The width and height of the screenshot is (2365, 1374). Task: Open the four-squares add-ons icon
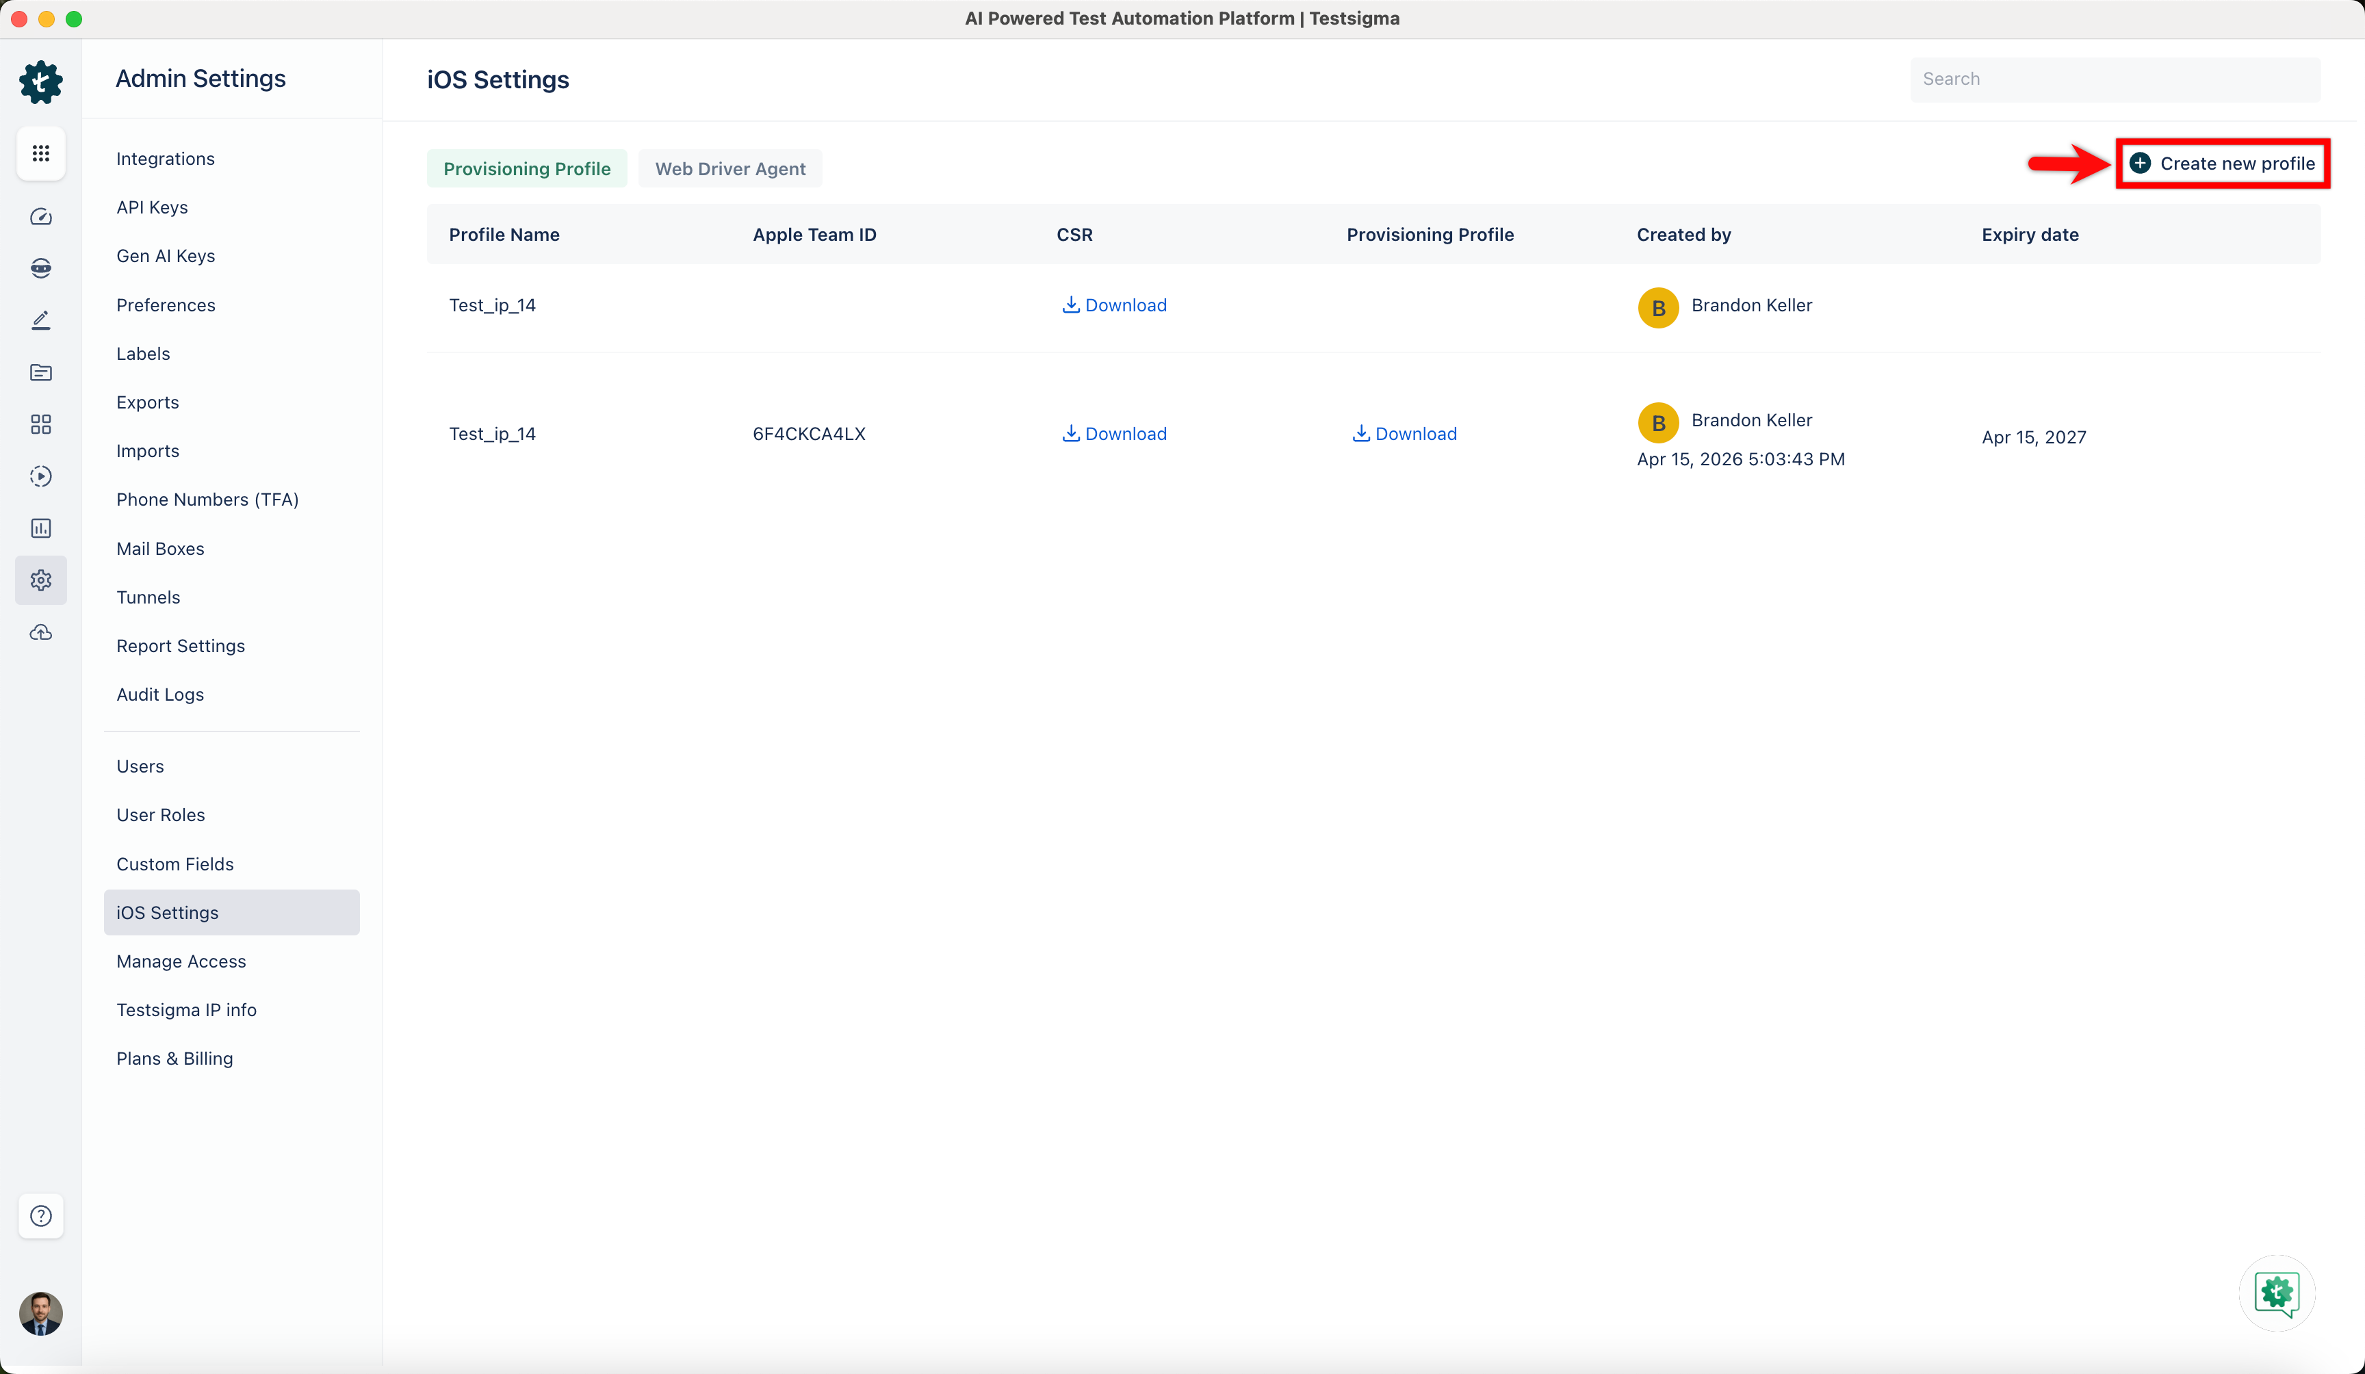40,424
